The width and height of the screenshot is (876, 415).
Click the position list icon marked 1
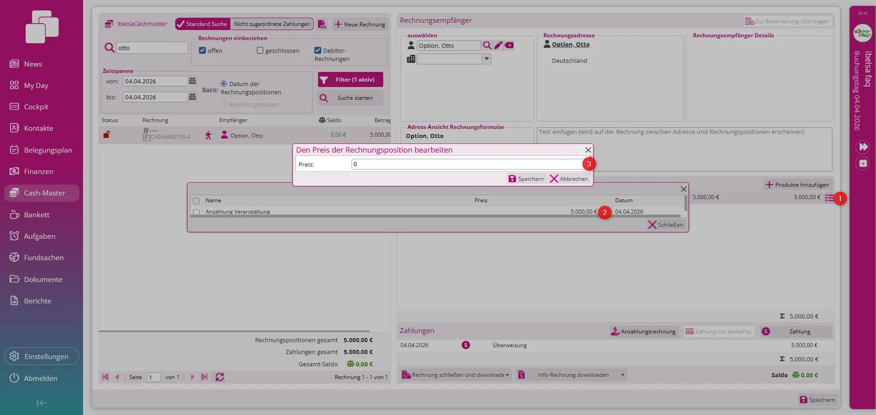[x=830, y=198]
